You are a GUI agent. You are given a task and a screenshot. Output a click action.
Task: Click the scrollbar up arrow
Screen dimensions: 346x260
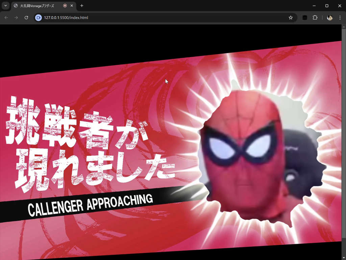pos(344,27)
